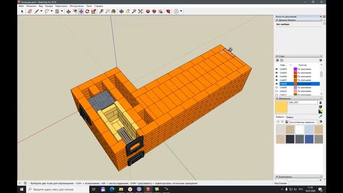This screenshot has height=193, width=343.
Task: Toggle visibility of selected layer Слой08
Action: pyautogui.click(x=277, y=84)
